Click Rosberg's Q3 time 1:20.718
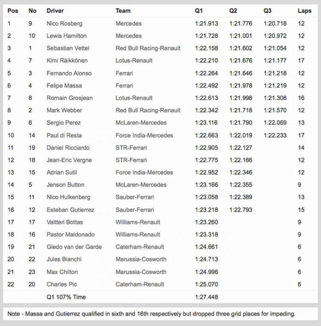This screenshot has height=326, width=321. click(275, 24)
